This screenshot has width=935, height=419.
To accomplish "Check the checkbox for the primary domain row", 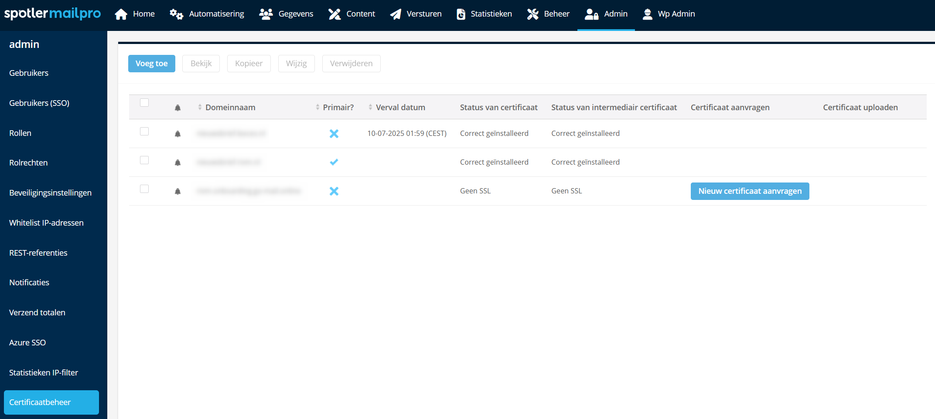I will [x=144, y=160].
